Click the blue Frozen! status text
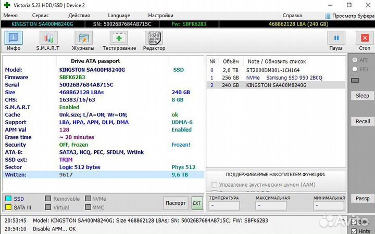Viewport: 375px width, 234px height. [181, 145]
